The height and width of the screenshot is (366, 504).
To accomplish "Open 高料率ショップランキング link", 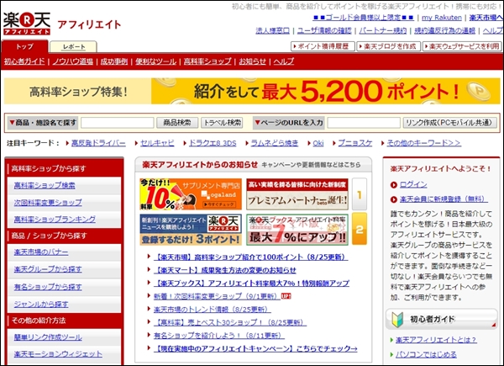I will pyautogui.click(x=55, y=220).
